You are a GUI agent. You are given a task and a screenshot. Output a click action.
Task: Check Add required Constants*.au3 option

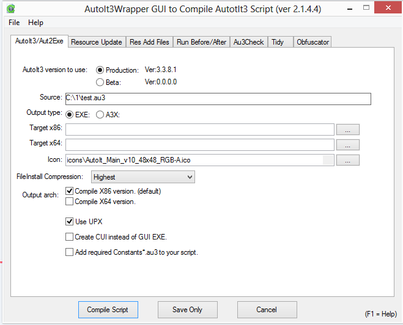[x=70, y=252]
